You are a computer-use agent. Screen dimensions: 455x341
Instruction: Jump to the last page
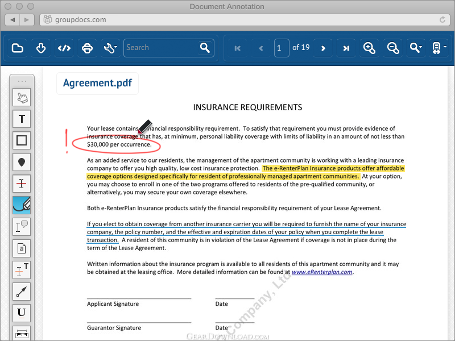tap(346, 48)
